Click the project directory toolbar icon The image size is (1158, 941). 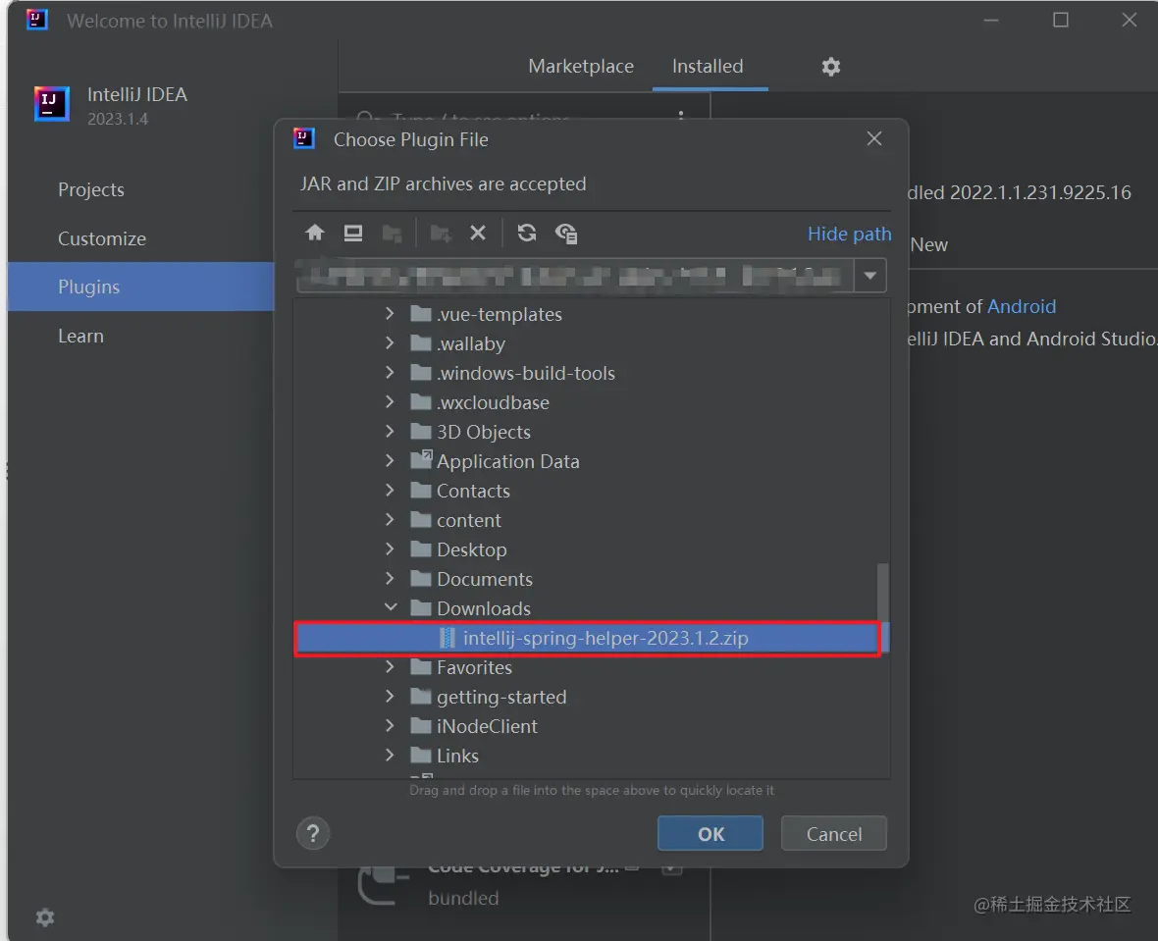(393, 235)
